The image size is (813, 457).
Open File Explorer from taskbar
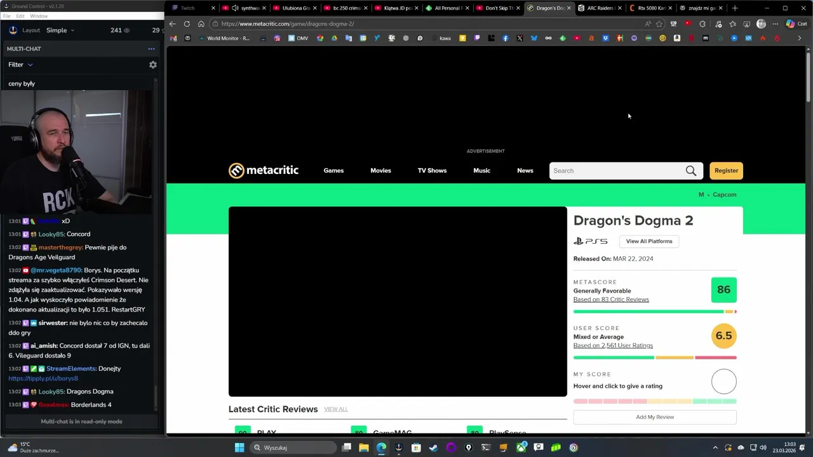(x=364, y=447)
